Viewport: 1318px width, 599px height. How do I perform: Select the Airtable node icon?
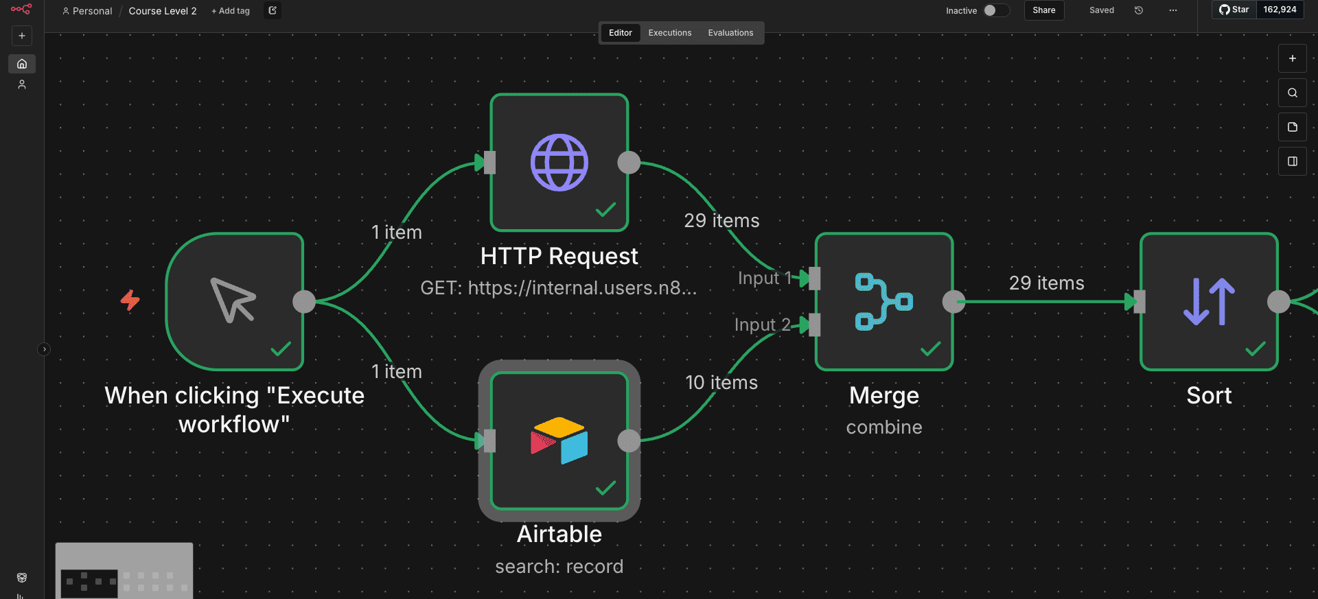(559, 441)
